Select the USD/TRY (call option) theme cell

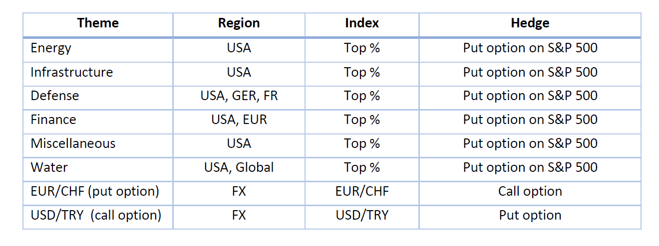pyautogui.click(x=96, y=215)
